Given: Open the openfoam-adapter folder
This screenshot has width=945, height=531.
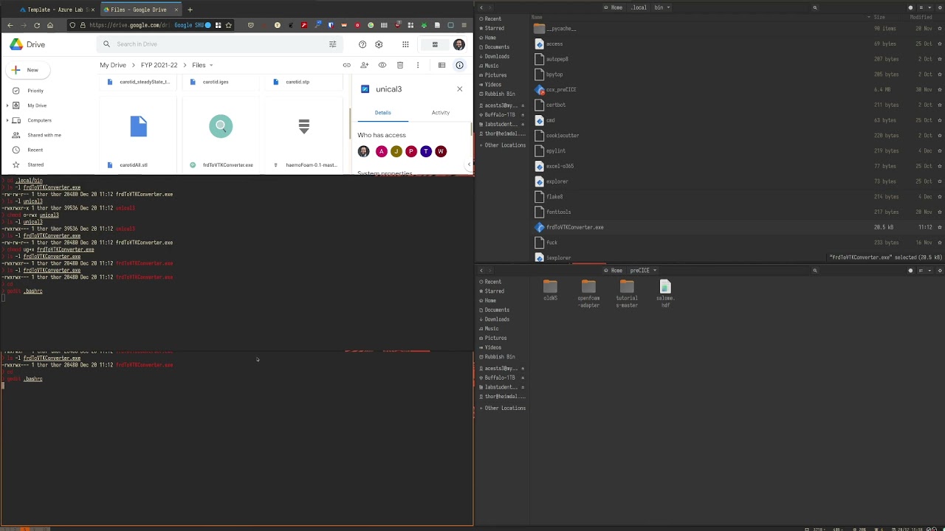Looking at the screenshot, I should click(588, 294).
